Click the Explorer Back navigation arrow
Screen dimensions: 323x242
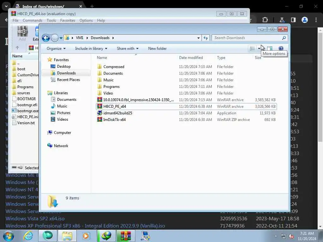pyautogui.click(x=46, y=38)
